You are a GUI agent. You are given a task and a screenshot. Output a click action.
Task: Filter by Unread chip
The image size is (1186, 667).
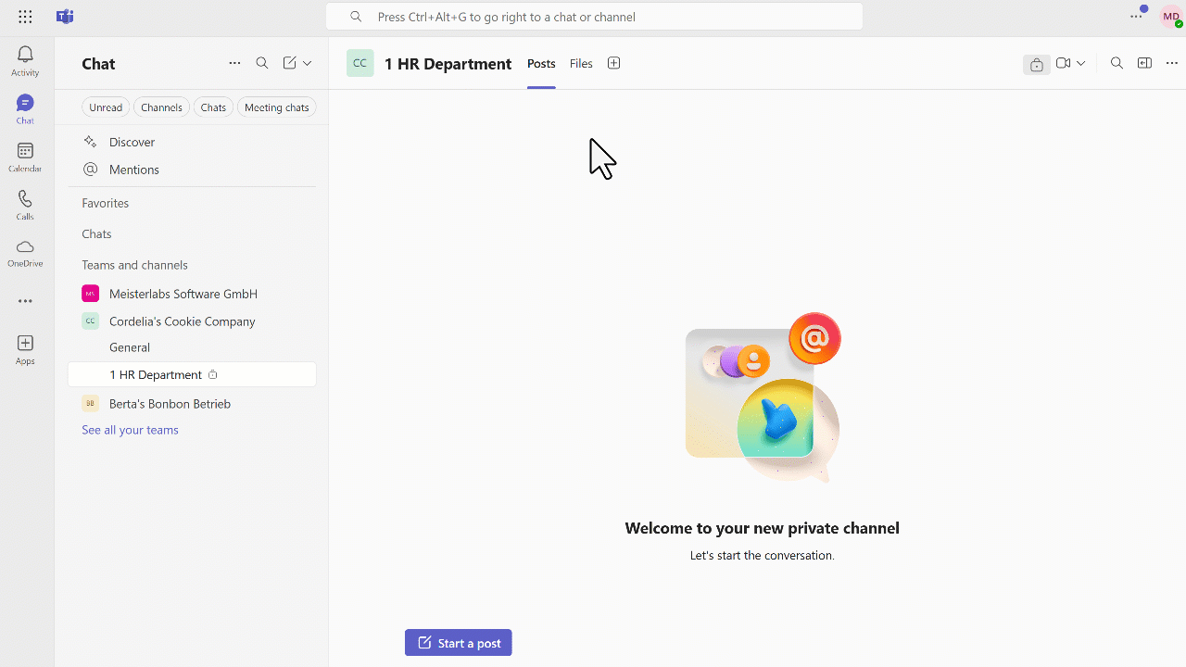106,107
